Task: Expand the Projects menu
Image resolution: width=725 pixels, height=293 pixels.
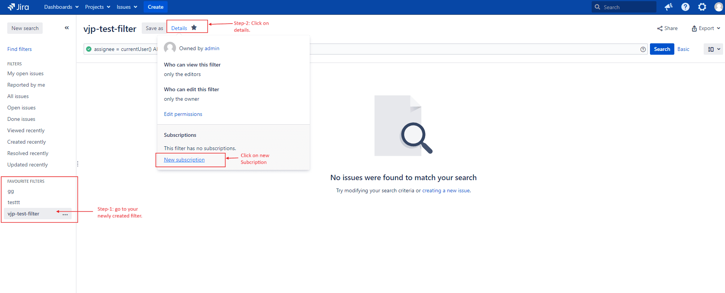Action: (98, 7)
